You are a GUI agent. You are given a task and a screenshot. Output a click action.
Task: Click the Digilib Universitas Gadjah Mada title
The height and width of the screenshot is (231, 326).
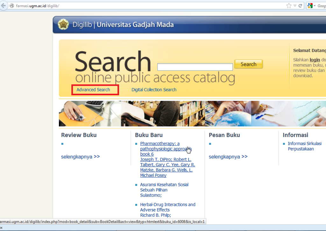(123, 24)
